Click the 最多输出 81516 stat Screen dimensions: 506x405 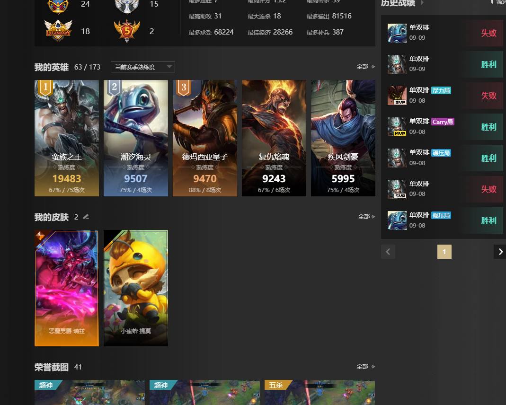[x=329, y=16]
